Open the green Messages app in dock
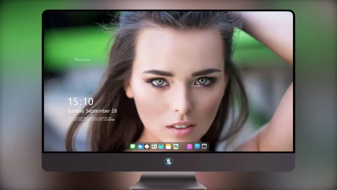 click(133, 146)
